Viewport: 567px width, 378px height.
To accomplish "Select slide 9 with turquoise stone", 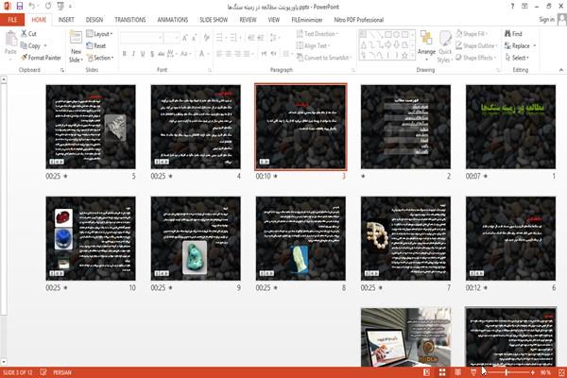I will (x=196, y=238).
